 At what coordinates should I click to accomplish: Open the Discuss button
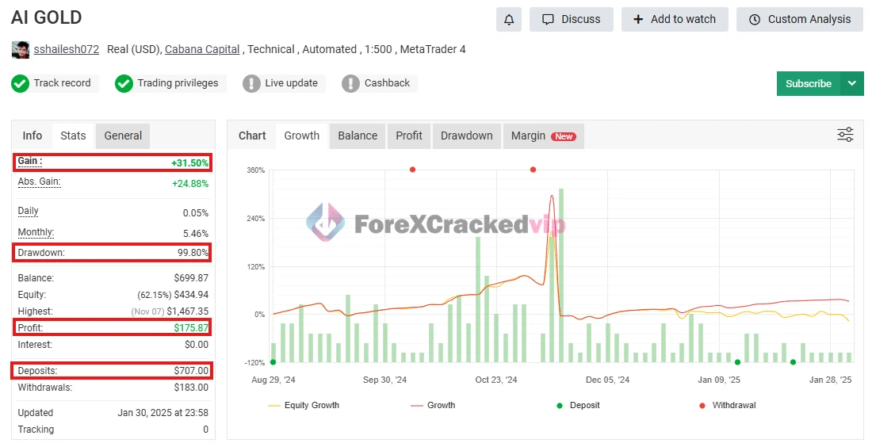tap(571, 20)
